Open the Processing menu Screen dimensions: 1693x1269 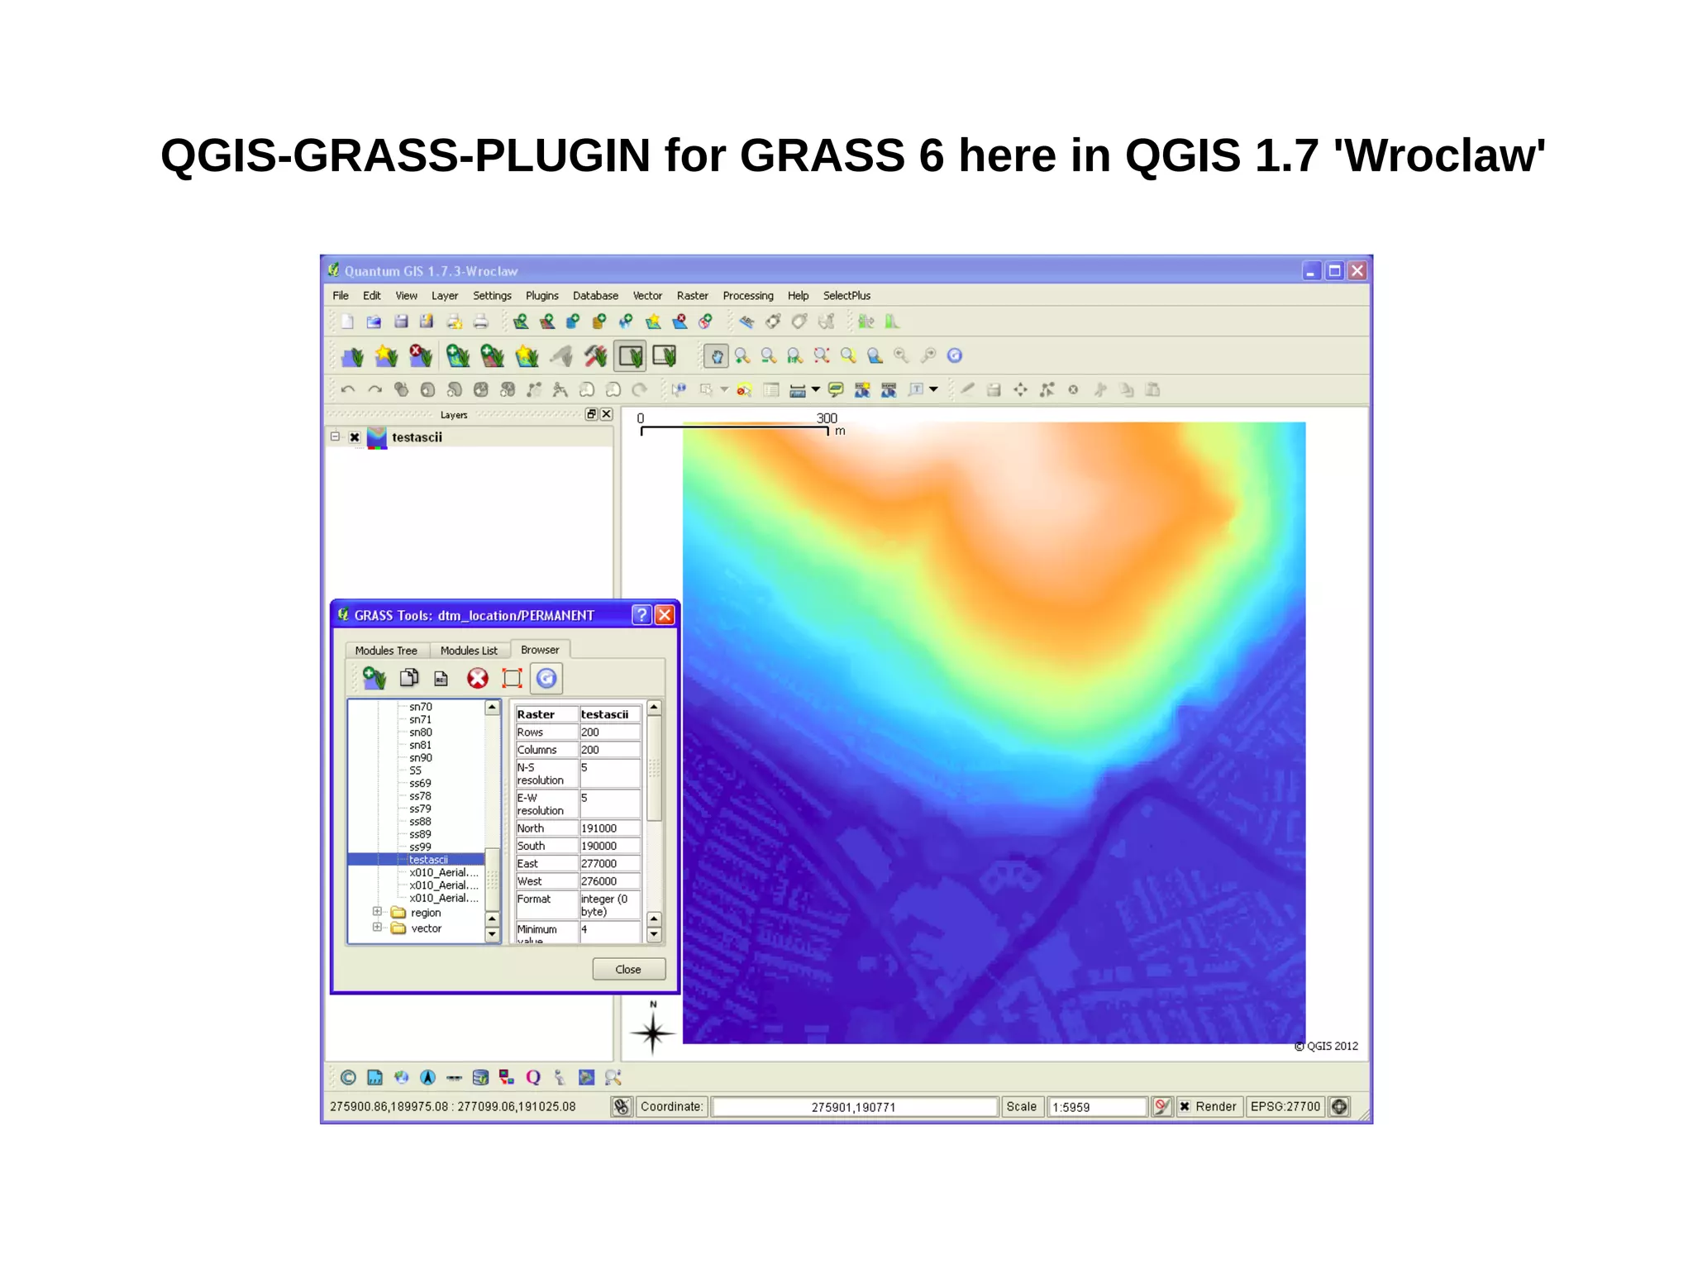click(748, 295)
